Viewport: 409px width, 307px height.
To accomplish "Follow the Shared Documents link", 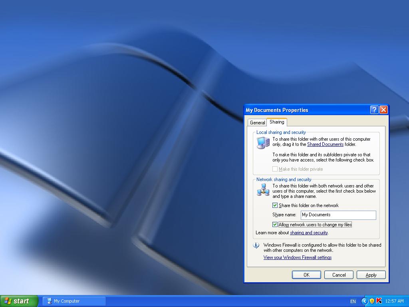I will click(x=325, y=144).
